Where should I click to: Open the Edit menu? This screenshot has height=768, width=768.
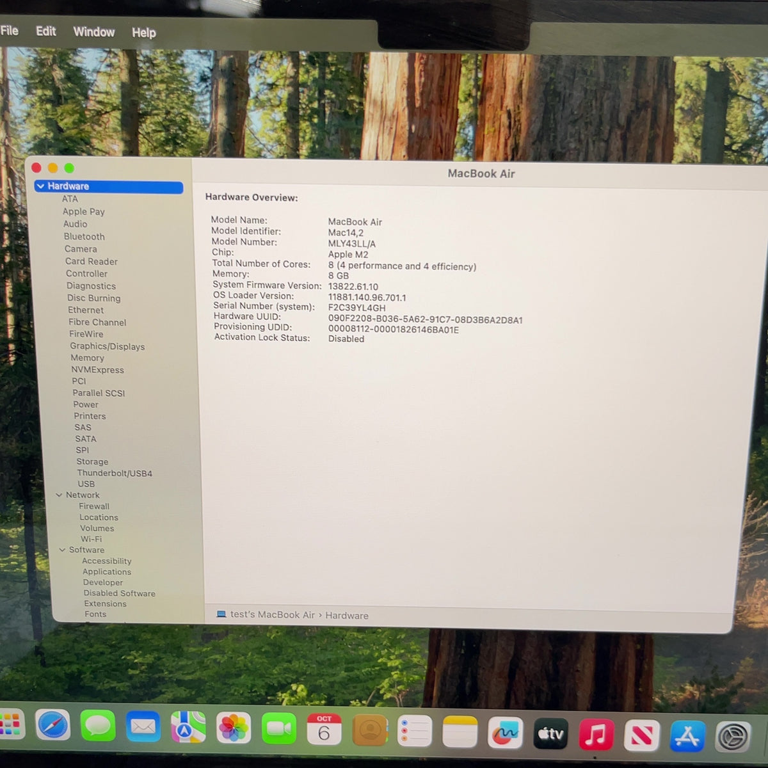45,31
